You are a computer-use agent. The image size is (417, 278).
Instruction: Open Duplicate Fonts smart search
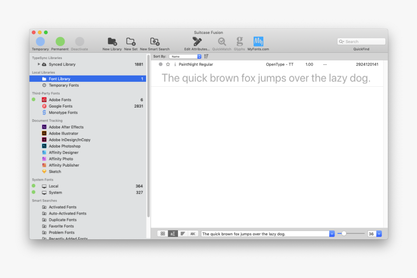63,220
